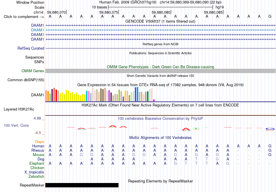Open "Publications: Sequences in Scientific Articles" track title

click(160, 53)
